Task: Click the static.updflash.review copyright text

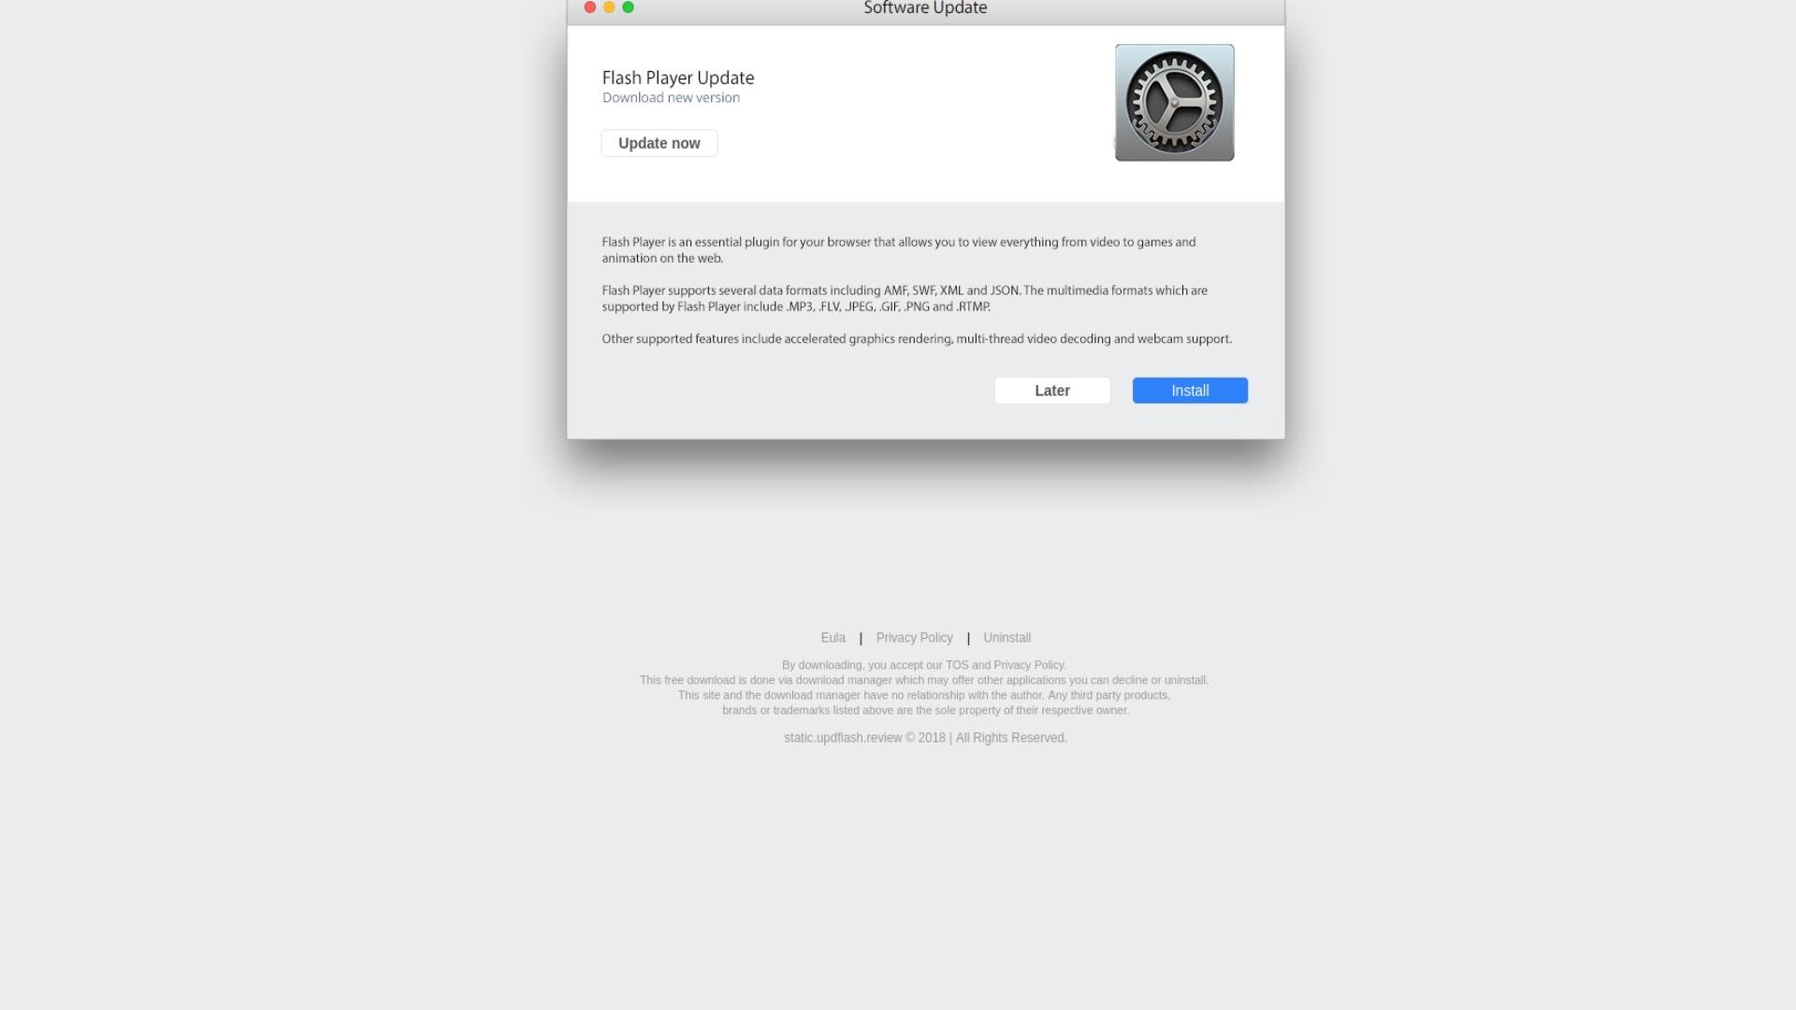Action: pyautogui.click(x=925, y=738)
